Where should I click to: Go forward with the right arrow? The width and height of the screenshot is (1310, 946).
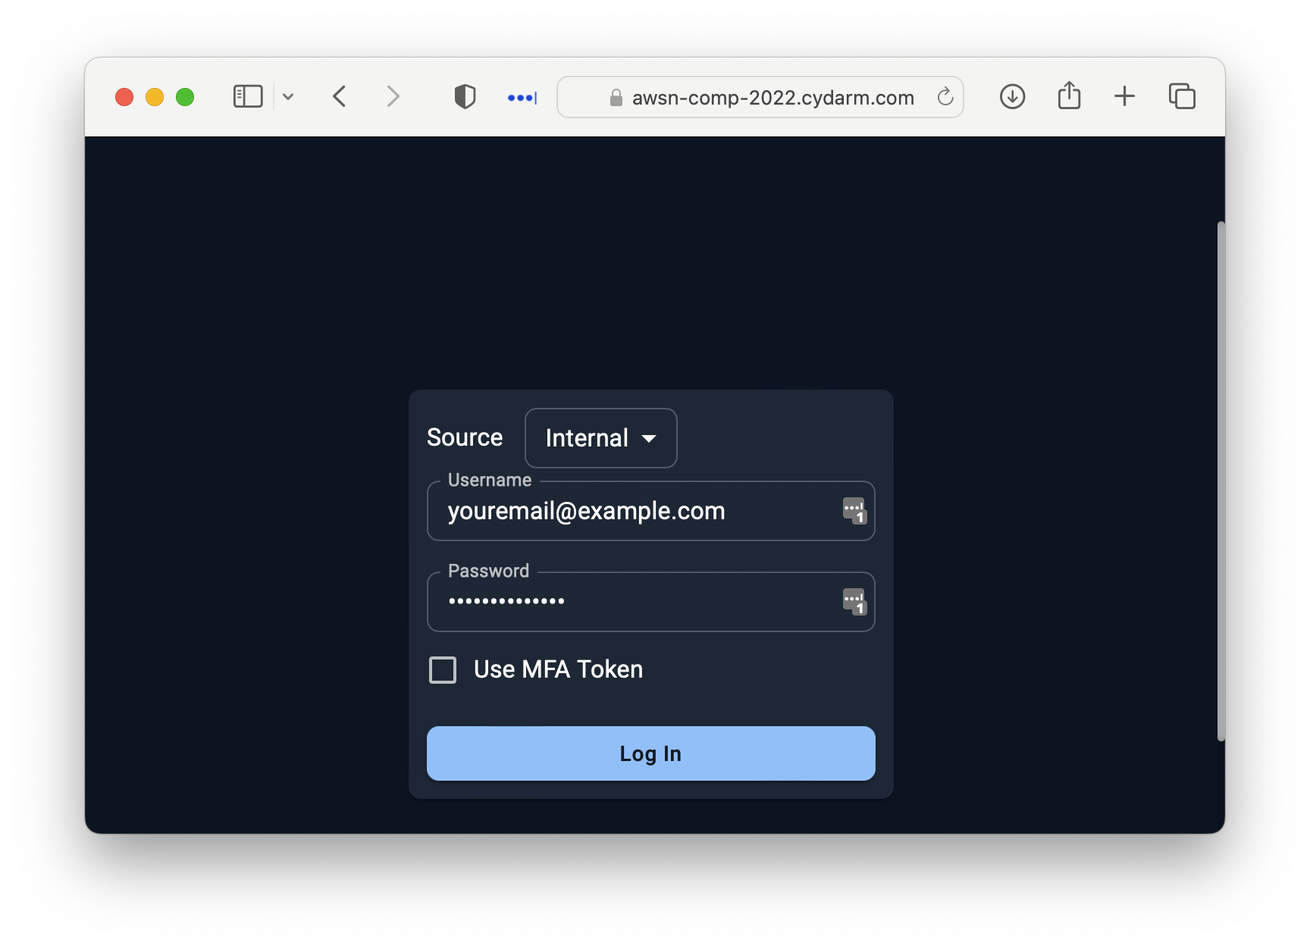[393, 96]
